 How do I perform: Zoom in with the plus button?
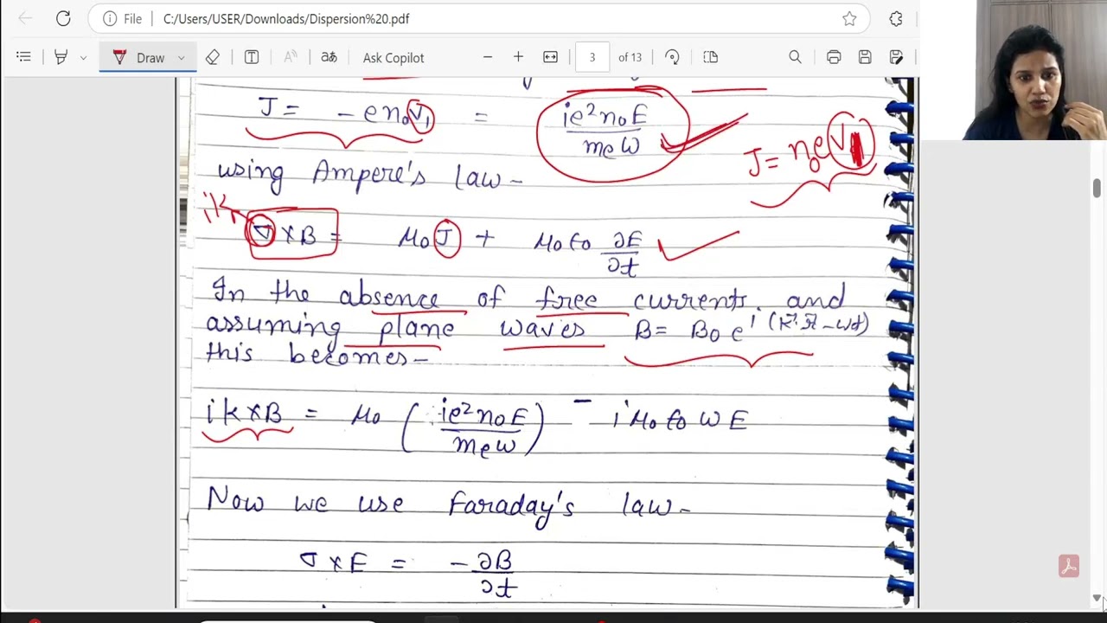(518, 57)
